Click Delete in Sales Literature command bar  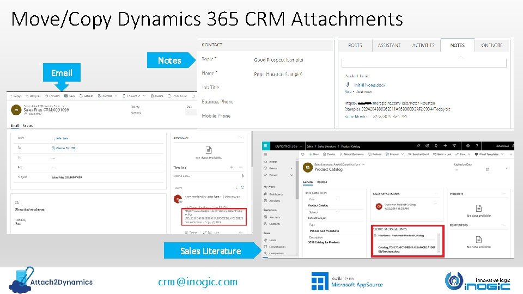pos(329,154)
